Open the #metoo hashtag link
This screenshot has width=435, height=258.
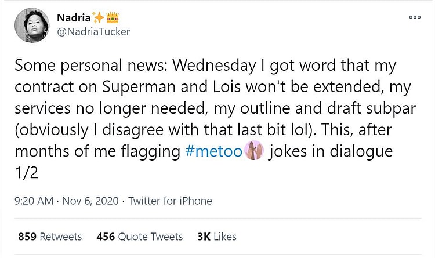212,151
